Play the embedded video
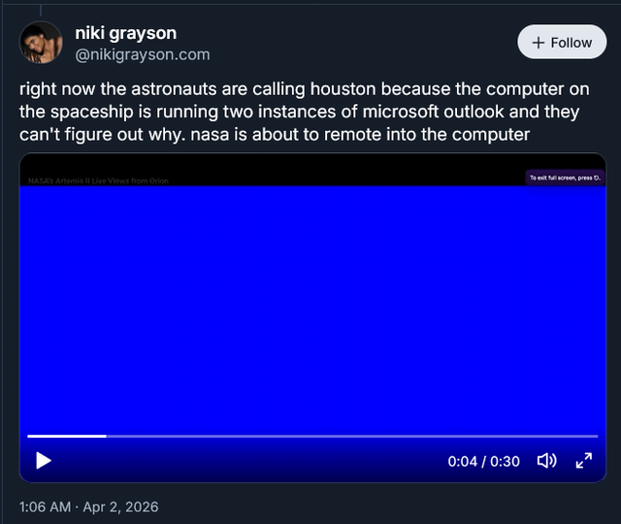This screenshot has width=621, height=524. (x=43, y=461)
